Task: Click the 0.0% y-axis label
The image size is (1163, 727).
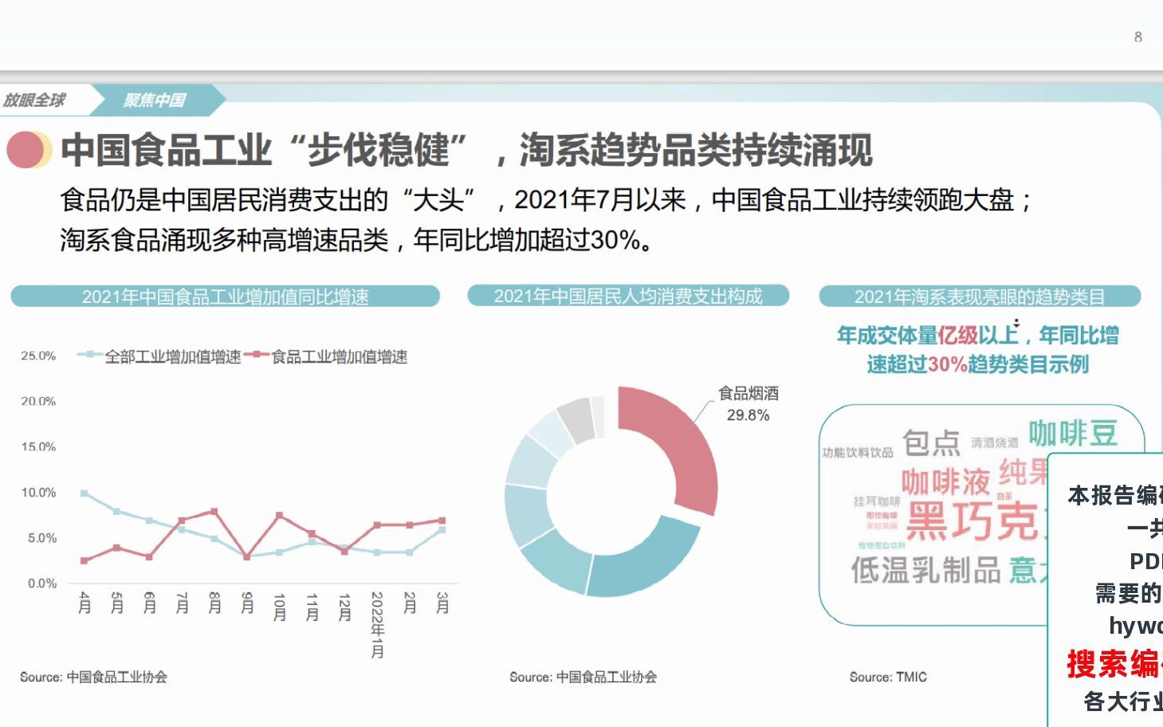Action: (42, 584)
